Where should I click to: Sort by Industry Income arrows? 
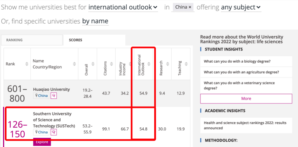(x=130, y=64)
